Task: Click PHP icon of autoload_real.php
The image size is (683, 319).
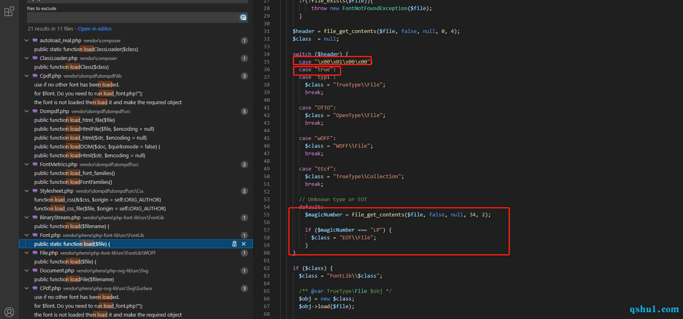Action: [x=35, y=40]
